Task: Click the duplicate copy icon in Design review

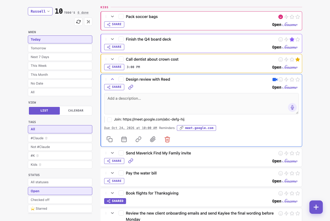Action: (110, 139)
